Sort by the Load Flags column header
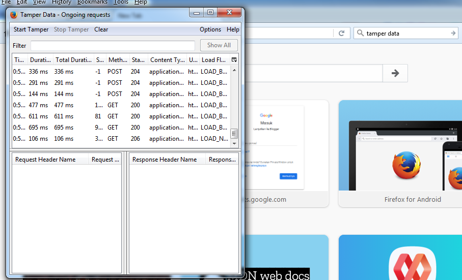The height and width of the screenshot is (280, 462). tap(213, 59)
